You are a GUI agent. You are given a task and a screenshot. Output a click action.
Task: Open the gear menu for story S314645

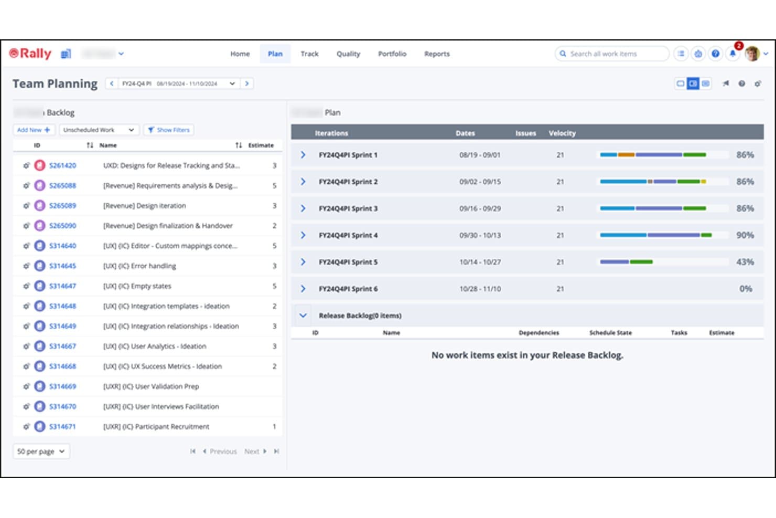[x=26, y=266]
